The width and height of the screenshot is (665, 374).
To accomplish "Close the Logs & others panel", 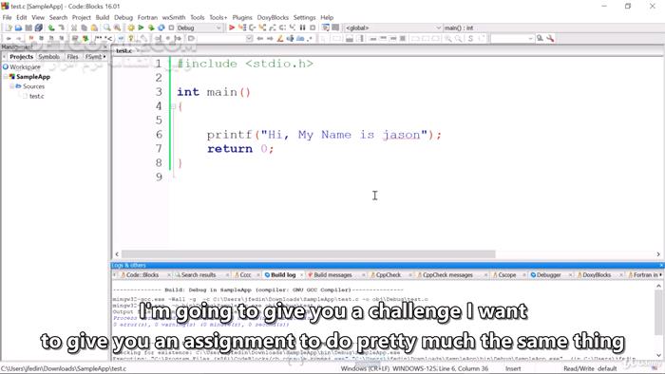I will pos(661,266).
